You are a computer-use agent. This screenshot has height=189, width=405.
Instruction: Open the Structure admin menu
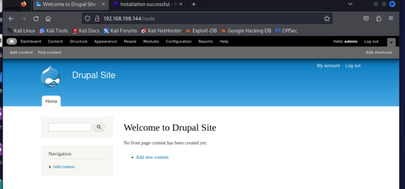click(79, 41)
